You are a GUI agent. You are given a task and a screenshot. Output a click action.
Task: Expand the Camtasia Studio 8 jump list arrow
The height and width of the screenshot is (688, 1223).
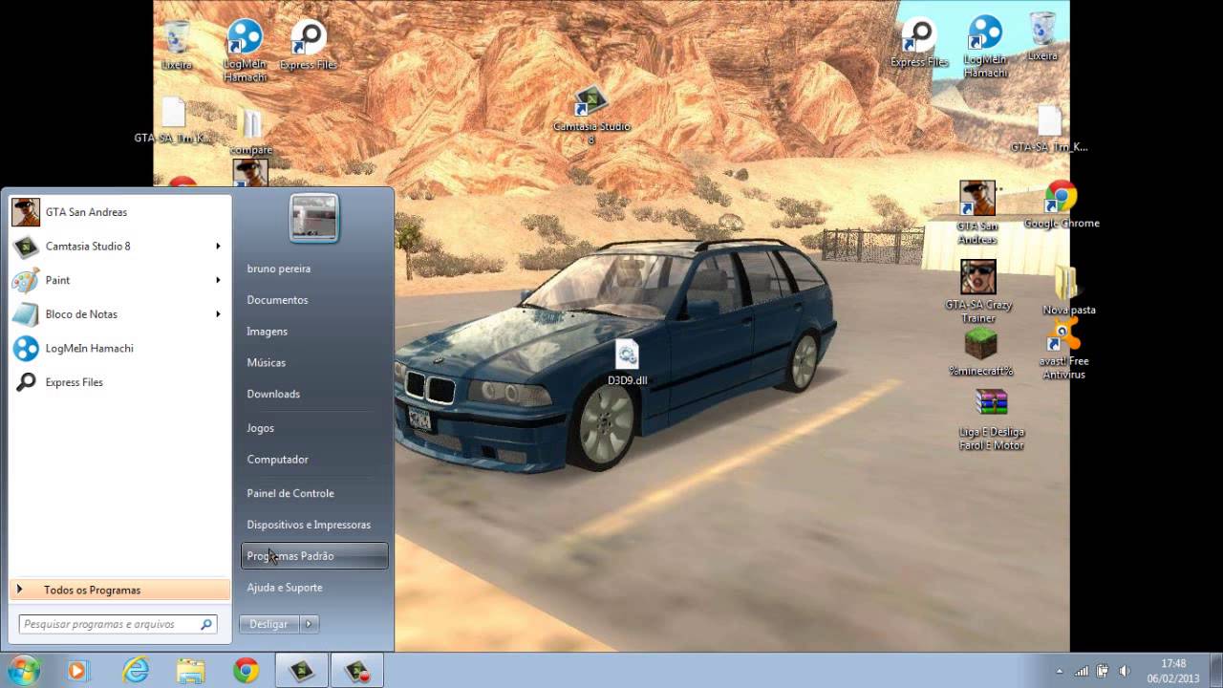click(218, 247)
